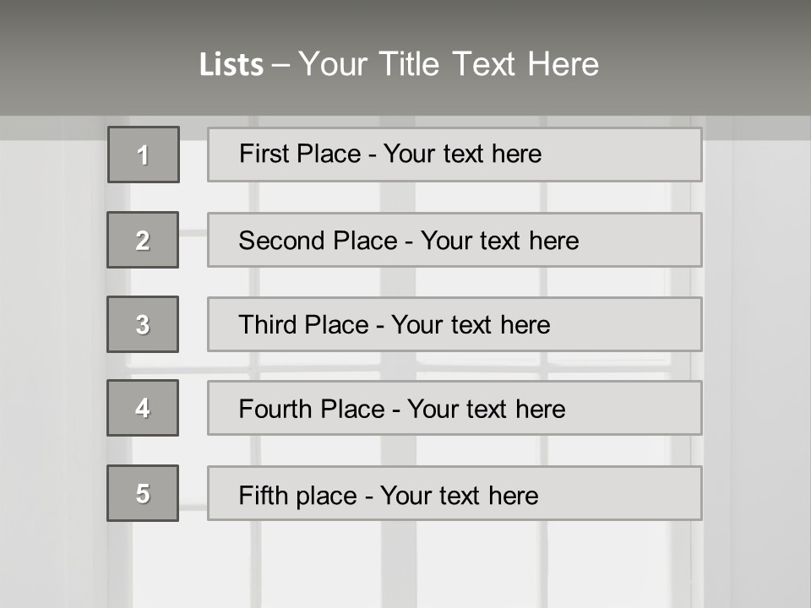Image resolution: width=811 pixels, height=608 pixels.
Task: Click empty right end of Third Place bar
Action: tap(642, 324)
